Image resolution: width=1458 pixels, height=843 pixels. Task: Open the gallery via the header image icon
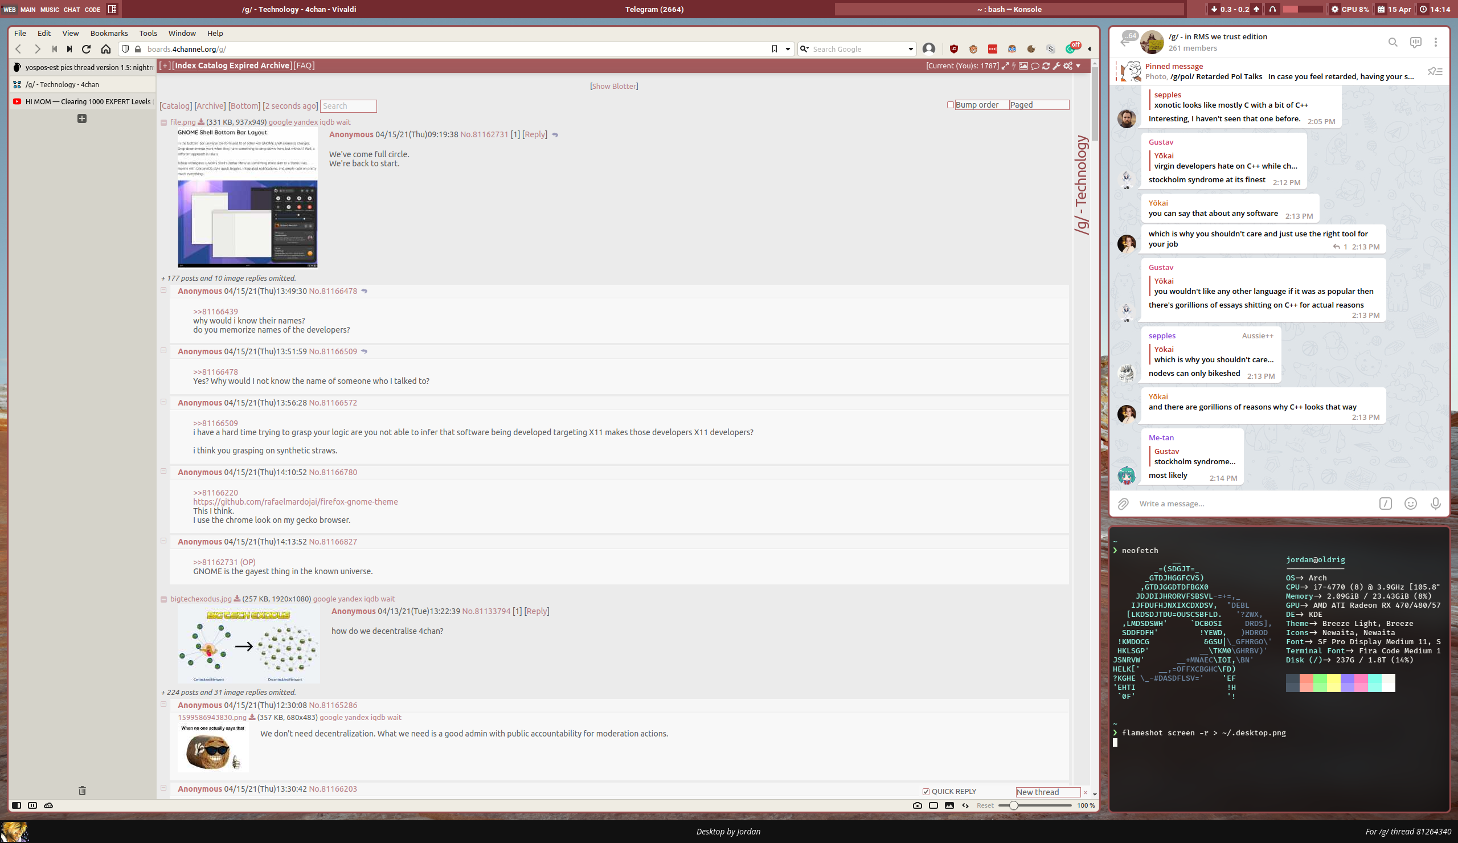tap(1023, 66)
